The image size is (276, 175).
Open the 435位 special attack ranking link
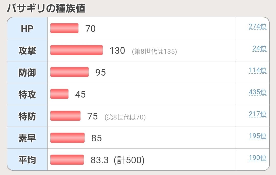point(258,92)
